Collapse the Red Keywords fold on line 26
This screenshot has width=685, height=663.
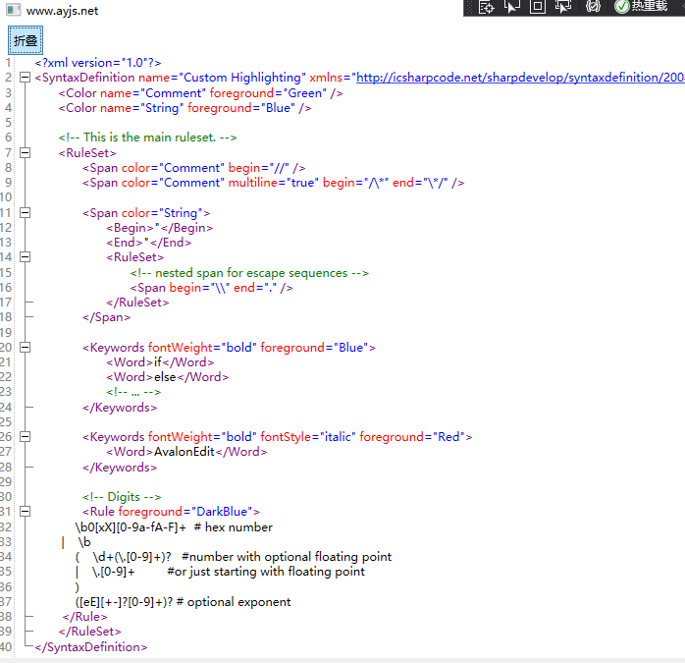[x=26, y=437]
